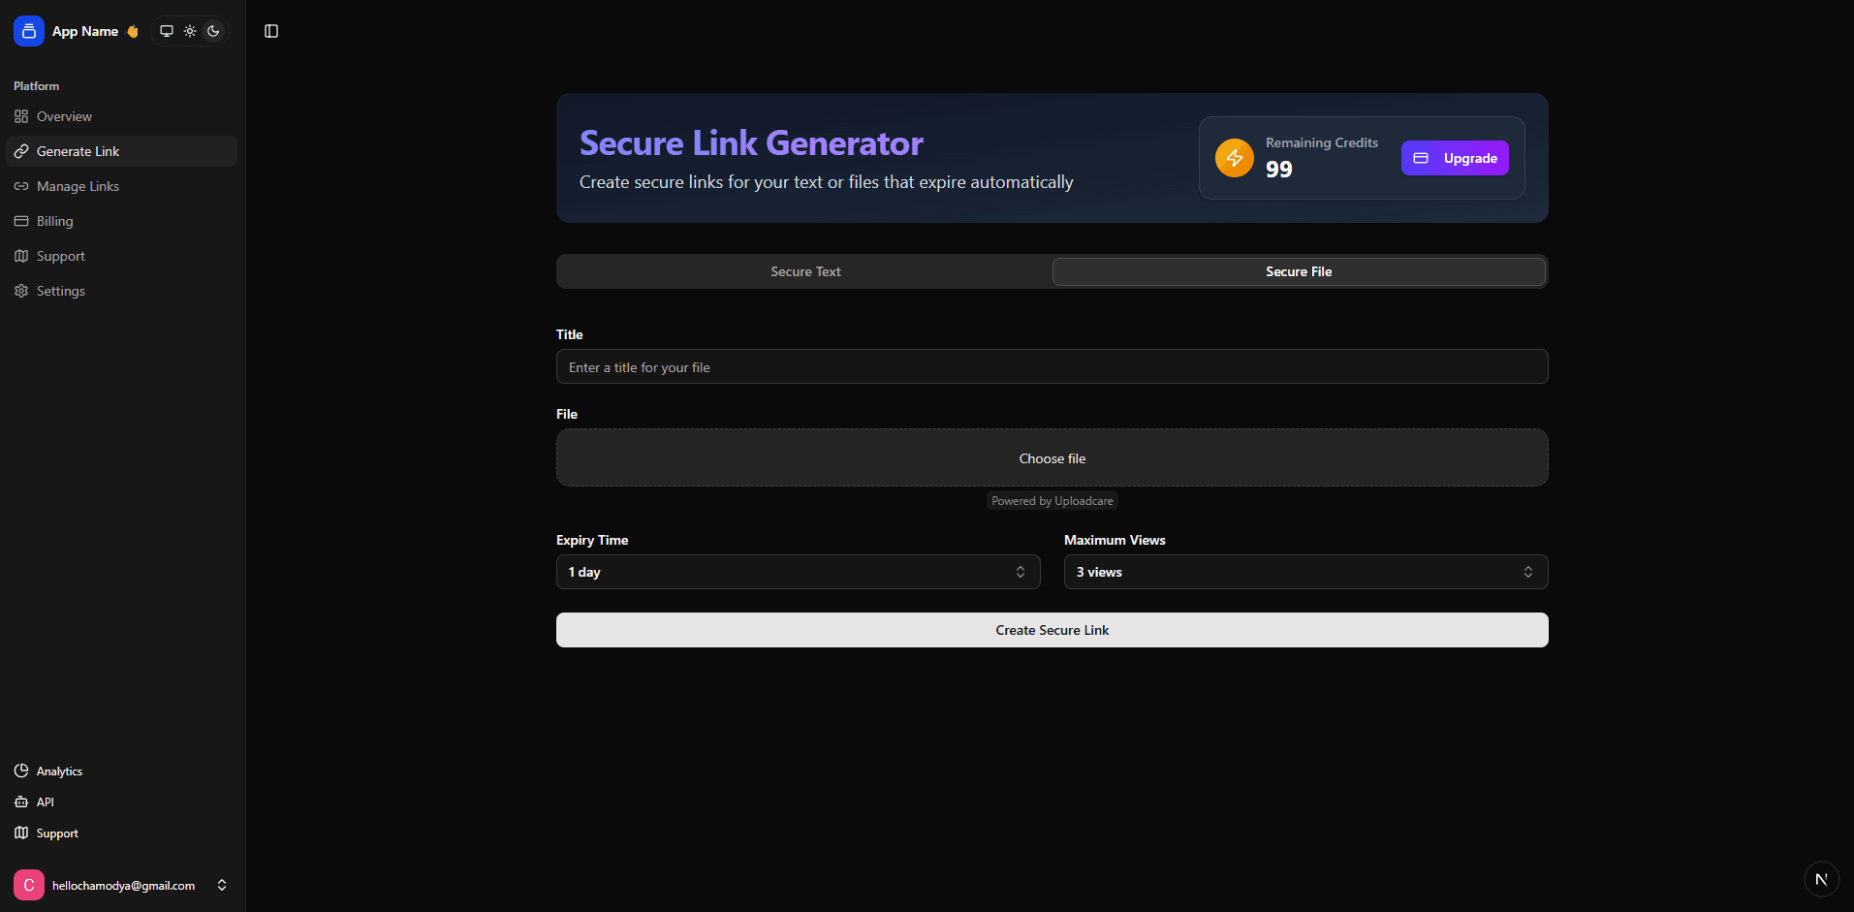Switch to the Secure Text tab
This screenshot has width=1854, height=912.
point(805,271)
